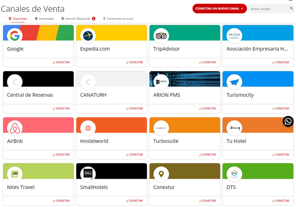Click the CANATURH card title
Screen dimensions: 296x207
click(x=93, y=95)
